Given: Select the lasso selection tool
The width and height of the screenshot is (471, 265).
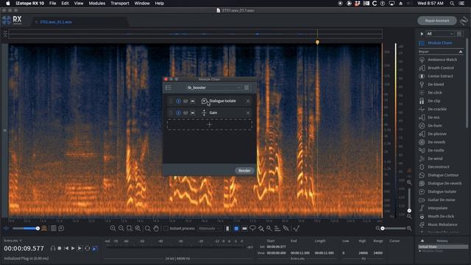Looking at the screenshot, I should pyautogui.click(x=252, y=229).
